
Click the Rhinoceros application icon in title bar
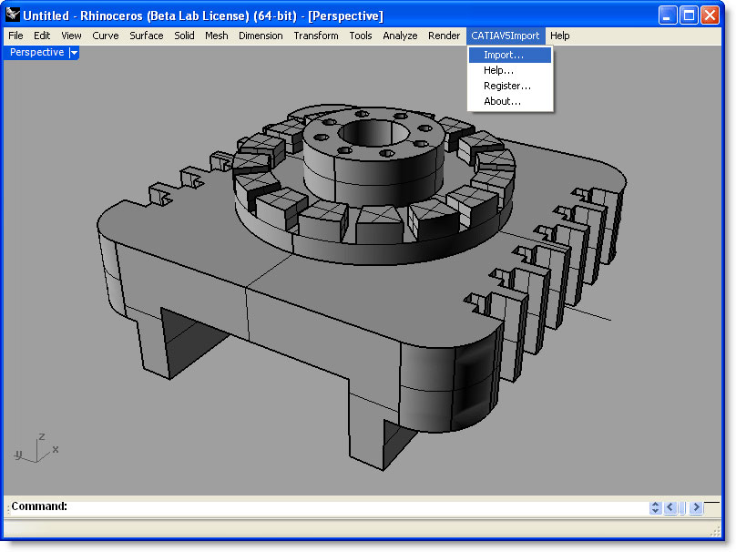coord(12,15)
